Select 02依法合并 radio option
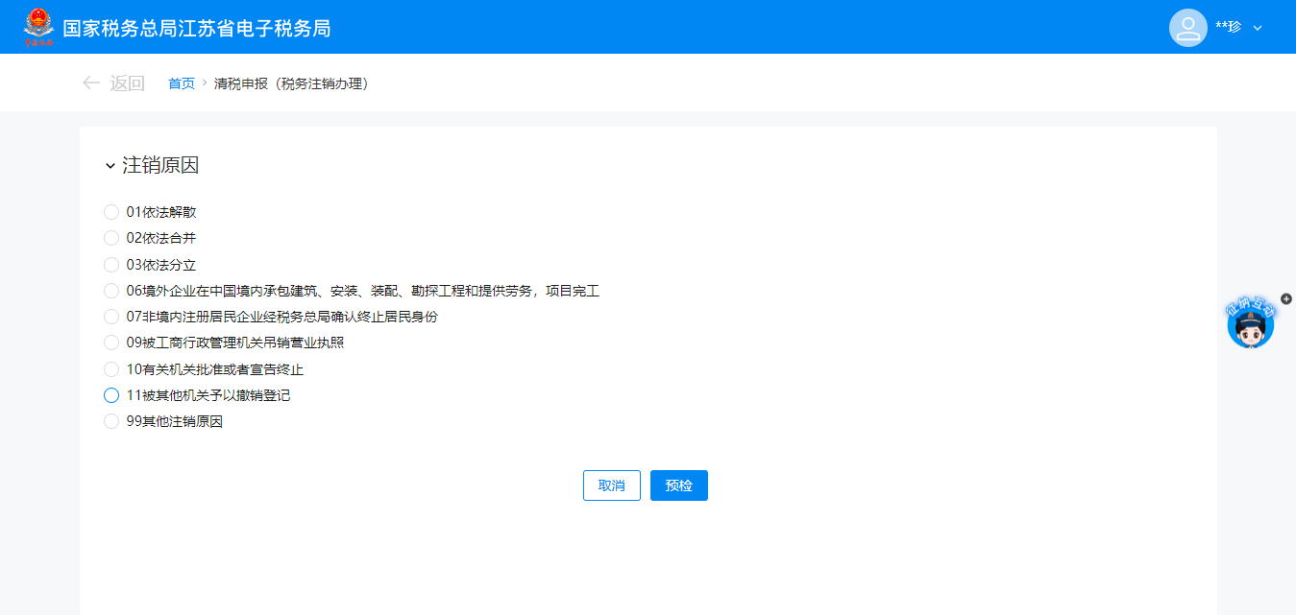 tap(111, 238)
